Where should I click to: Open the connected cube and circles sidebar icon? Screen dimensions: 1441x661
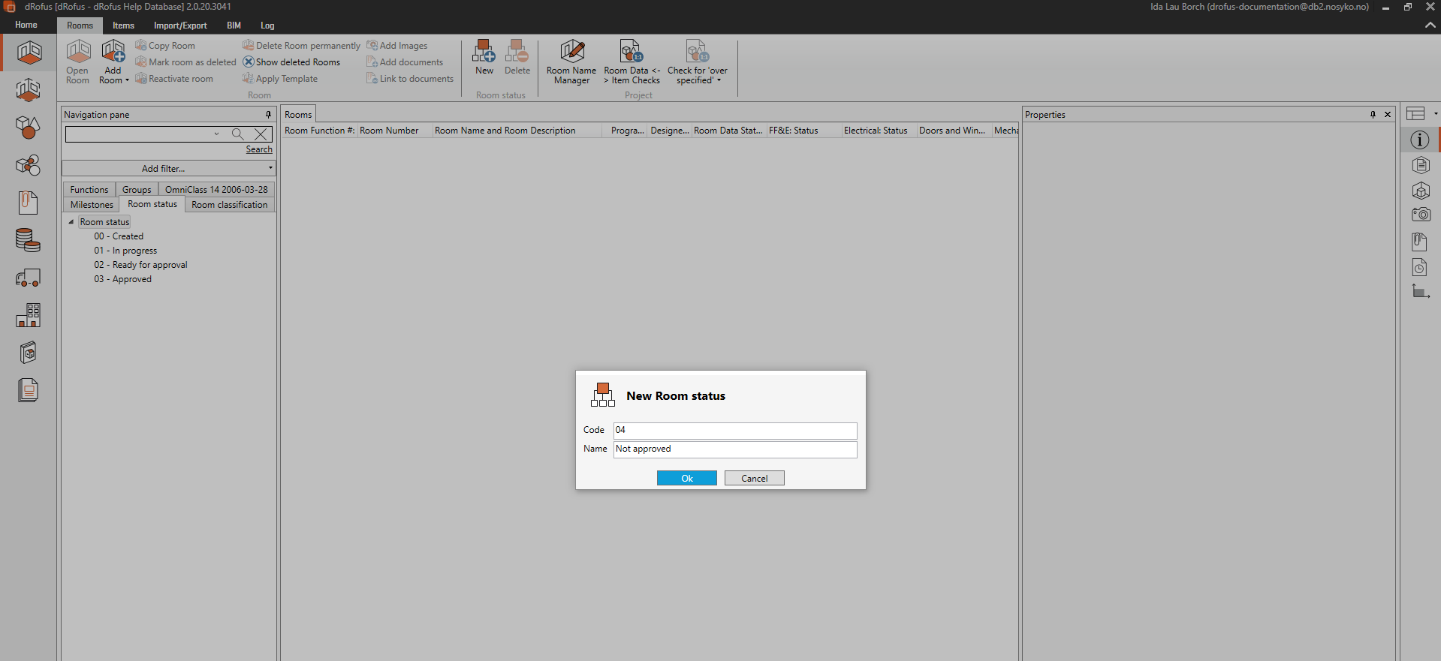tap(29, 165)
